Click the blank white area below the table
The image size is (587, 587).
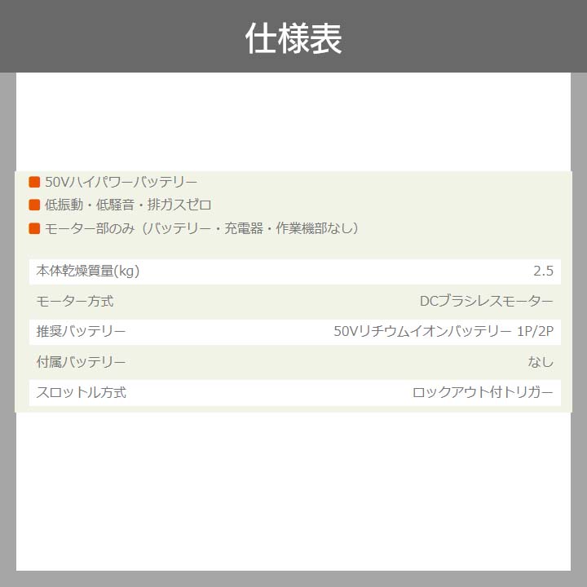[x=293, y=489]
